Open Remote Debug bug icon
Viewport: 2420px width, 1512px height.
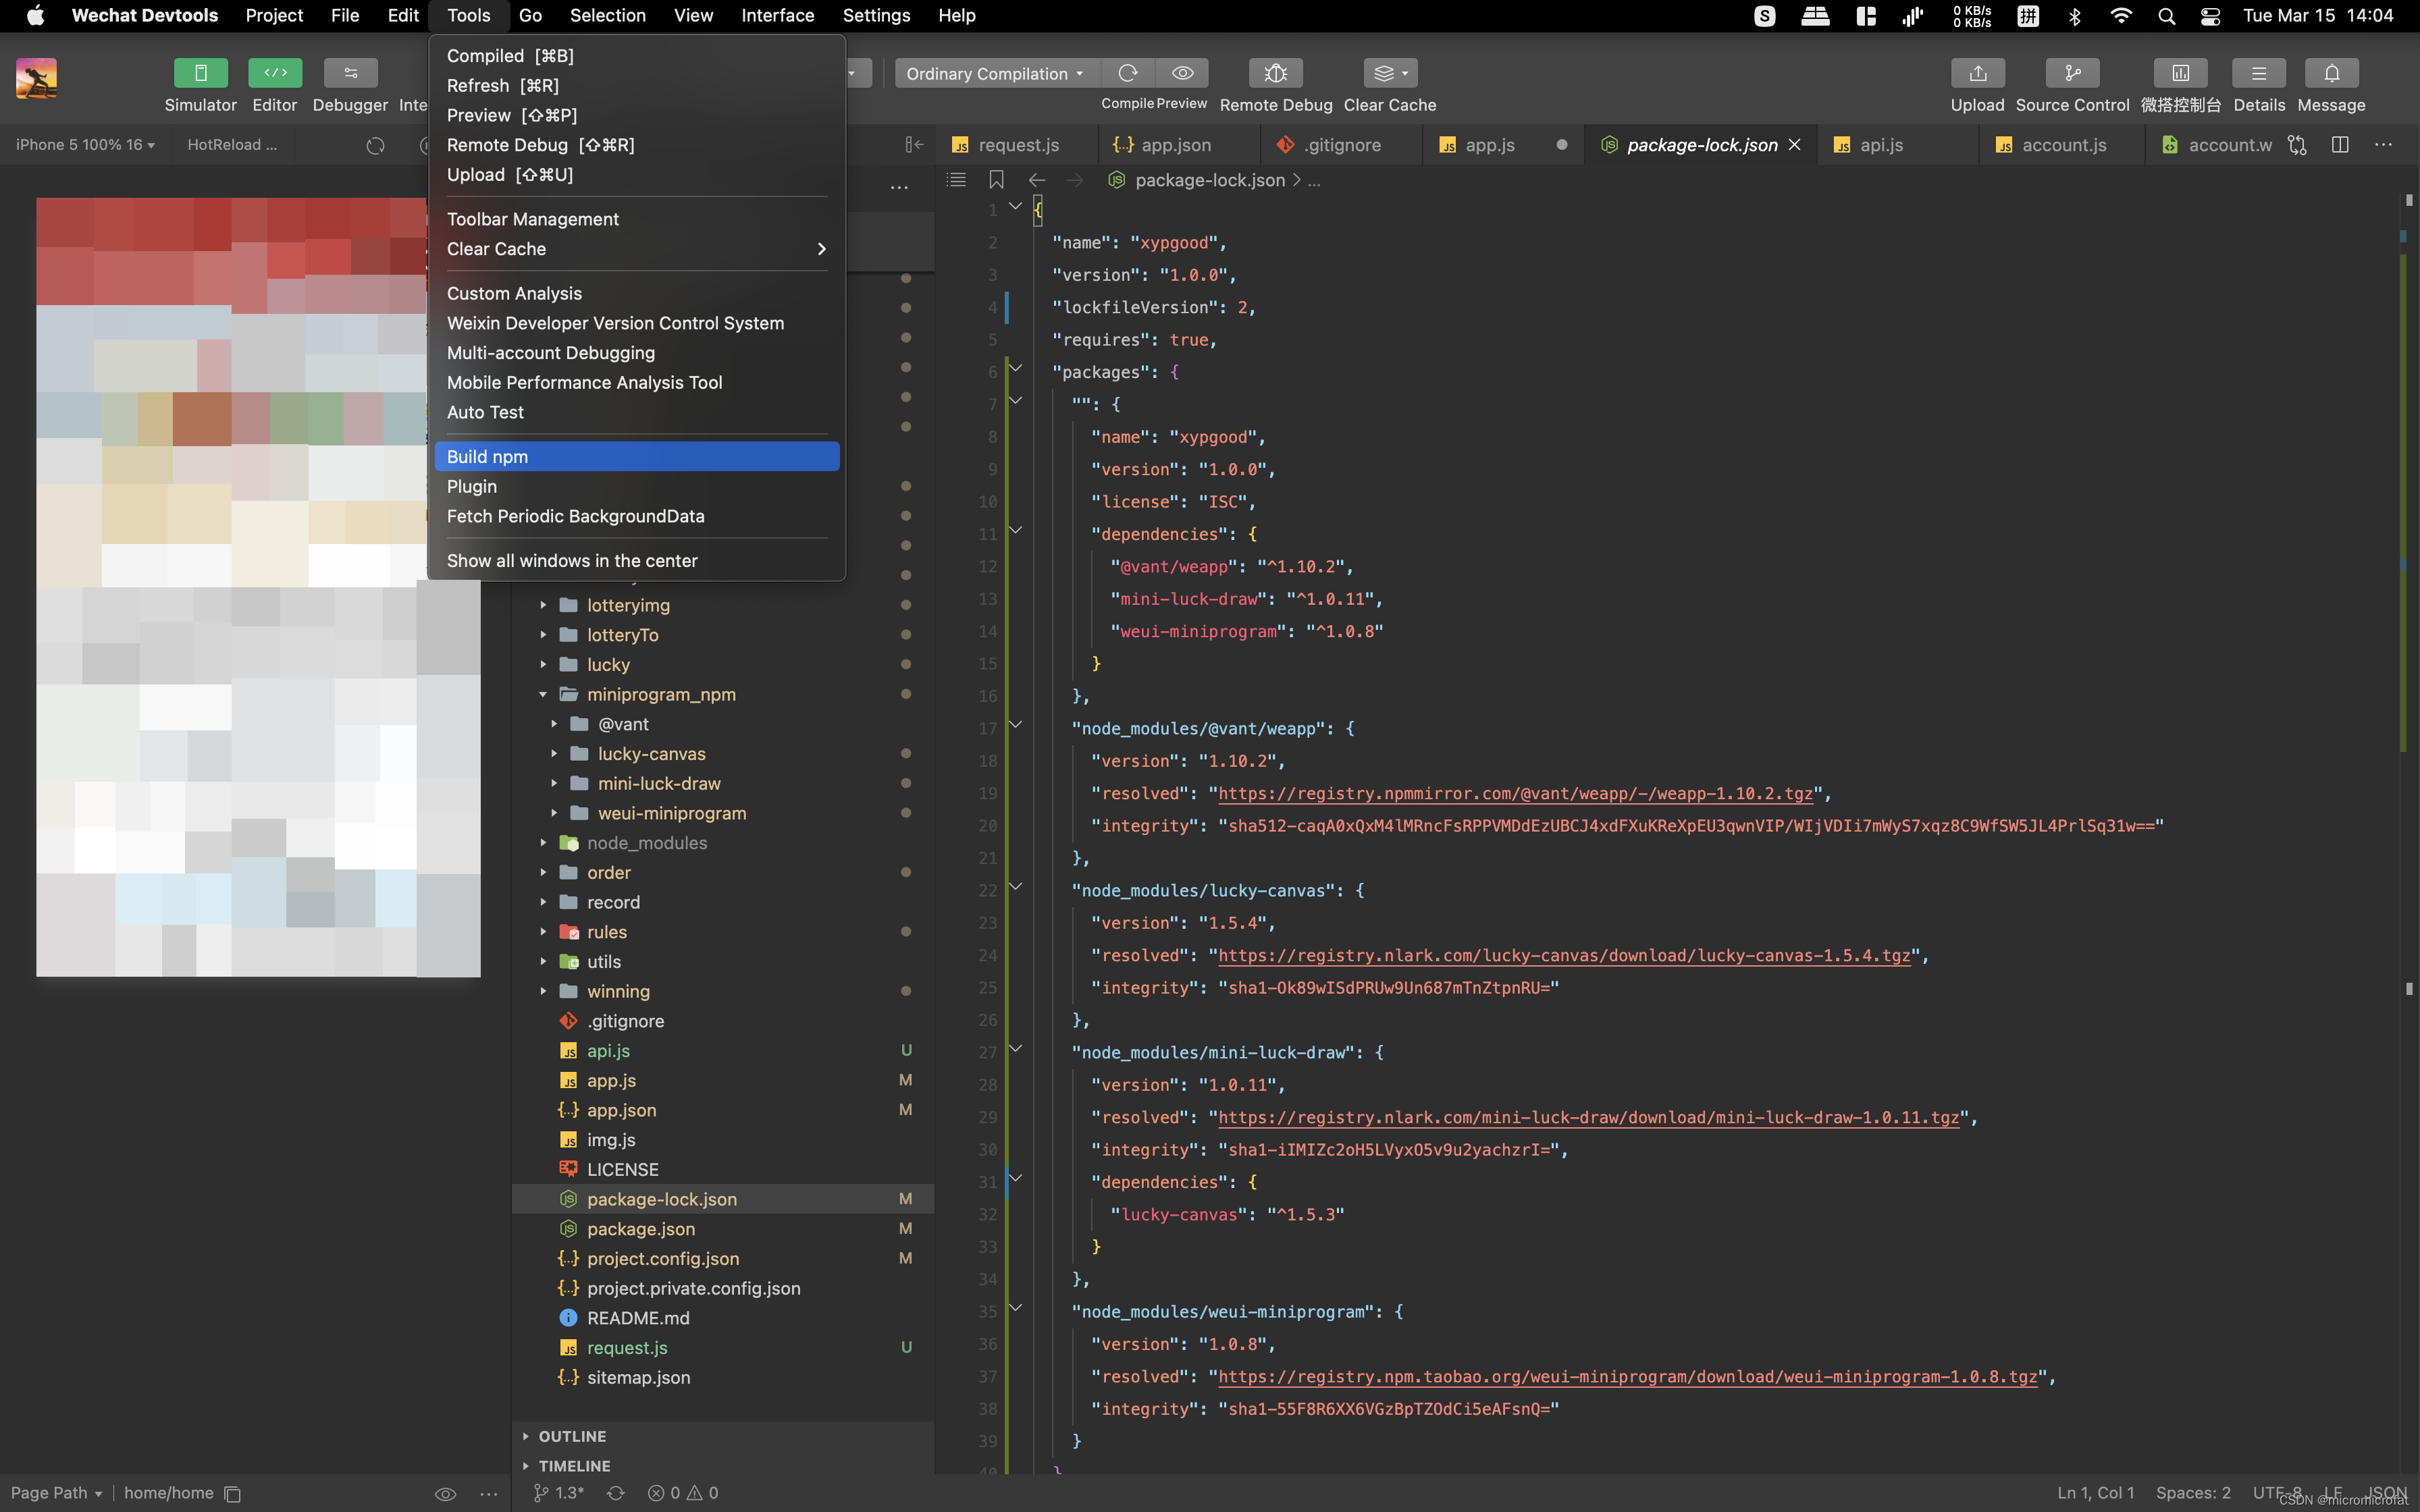click(x=1275, y=73)
